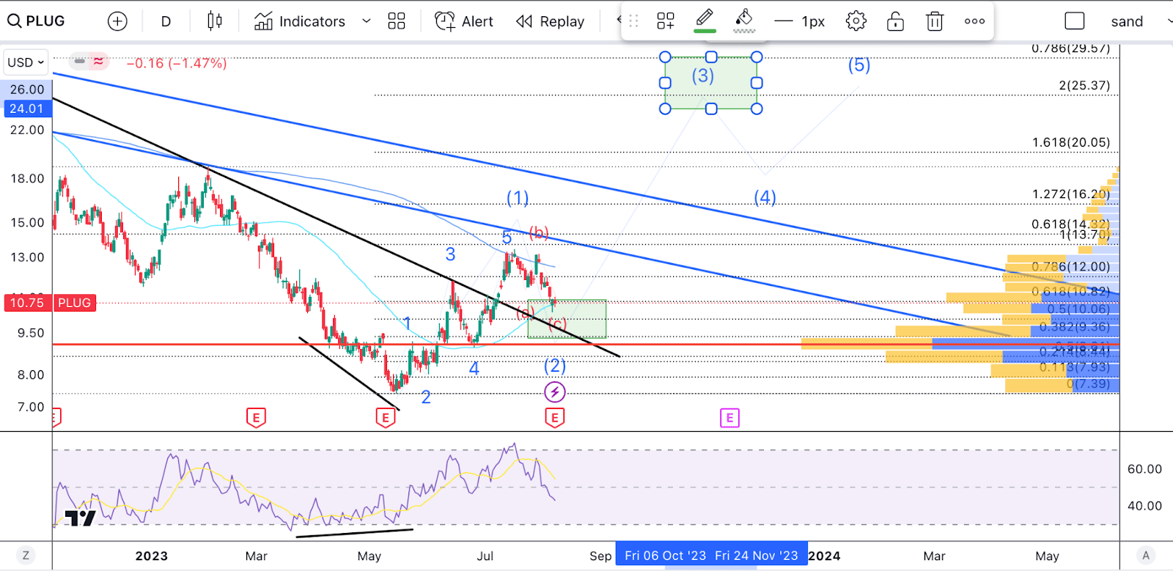
Task: Open the more options three-dots menu
Action: tap(974, 21)
